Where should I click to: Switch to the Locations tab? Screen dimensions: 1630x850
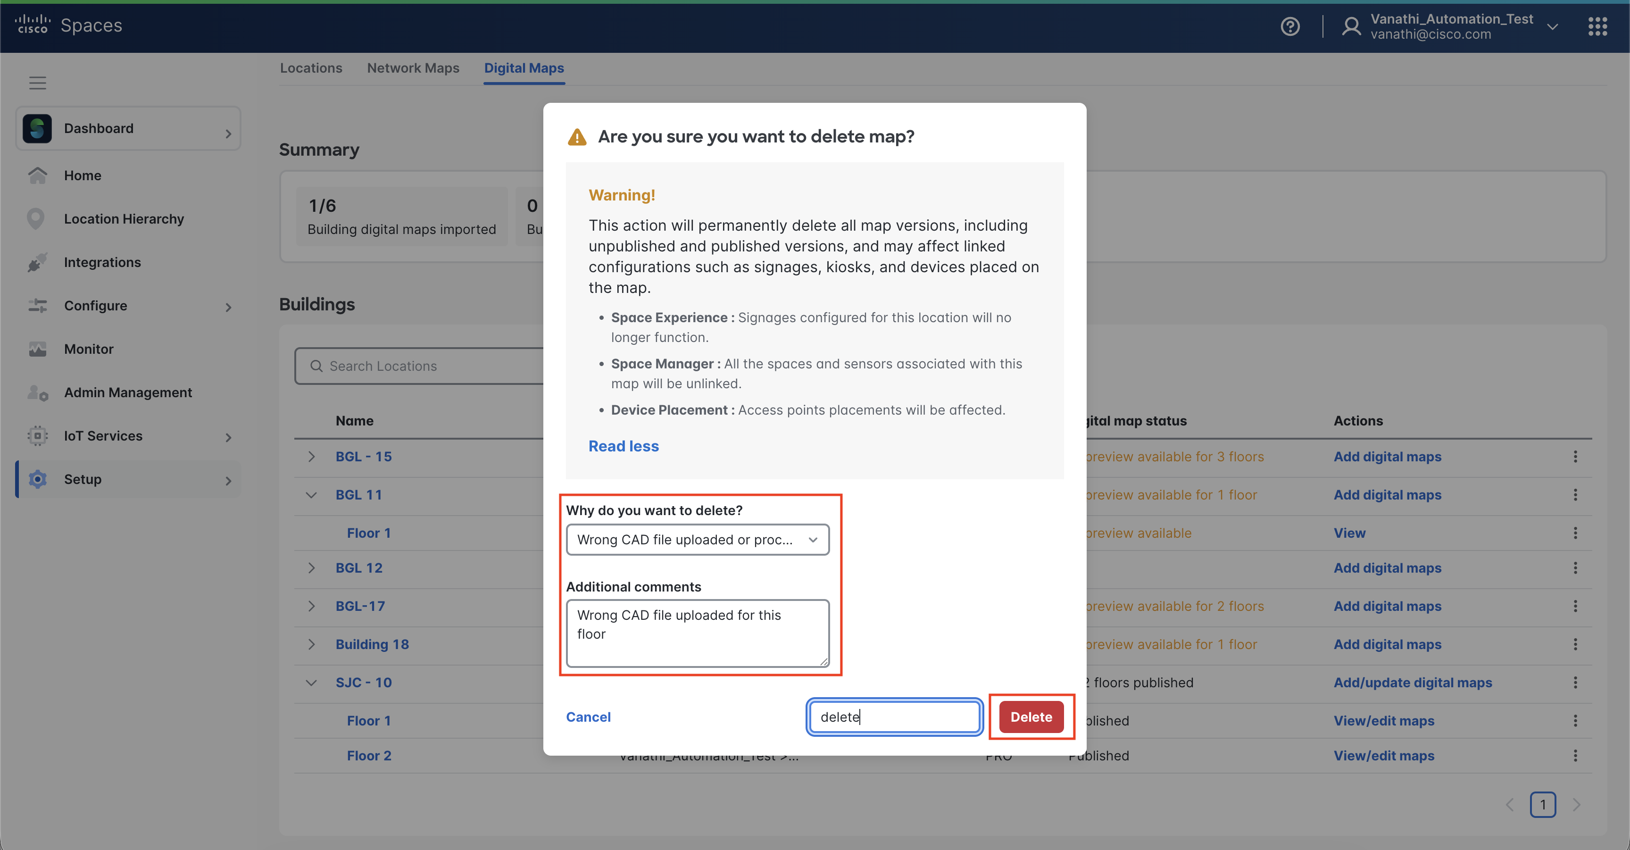[311, 68]
